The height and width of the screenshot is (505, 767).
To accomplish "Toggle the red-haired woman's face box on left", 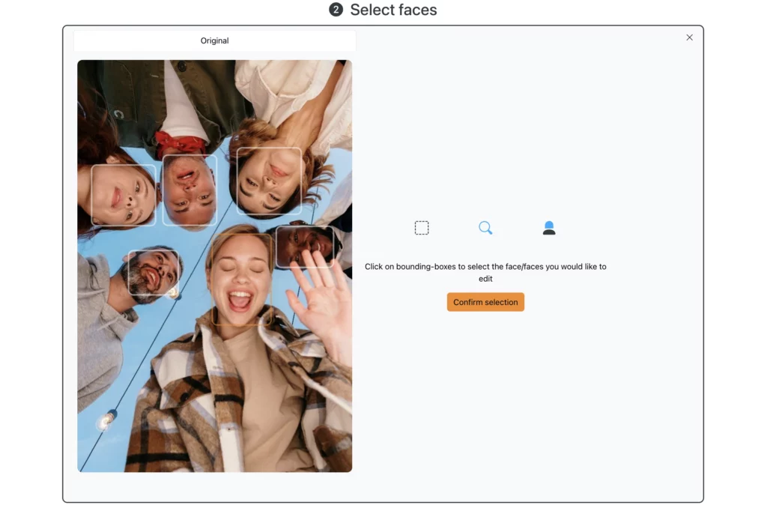I will pos(123,196).
